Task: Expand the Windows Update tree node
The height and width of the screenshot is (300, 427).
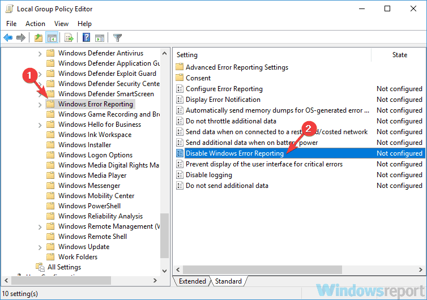Action: coord(40,247)
